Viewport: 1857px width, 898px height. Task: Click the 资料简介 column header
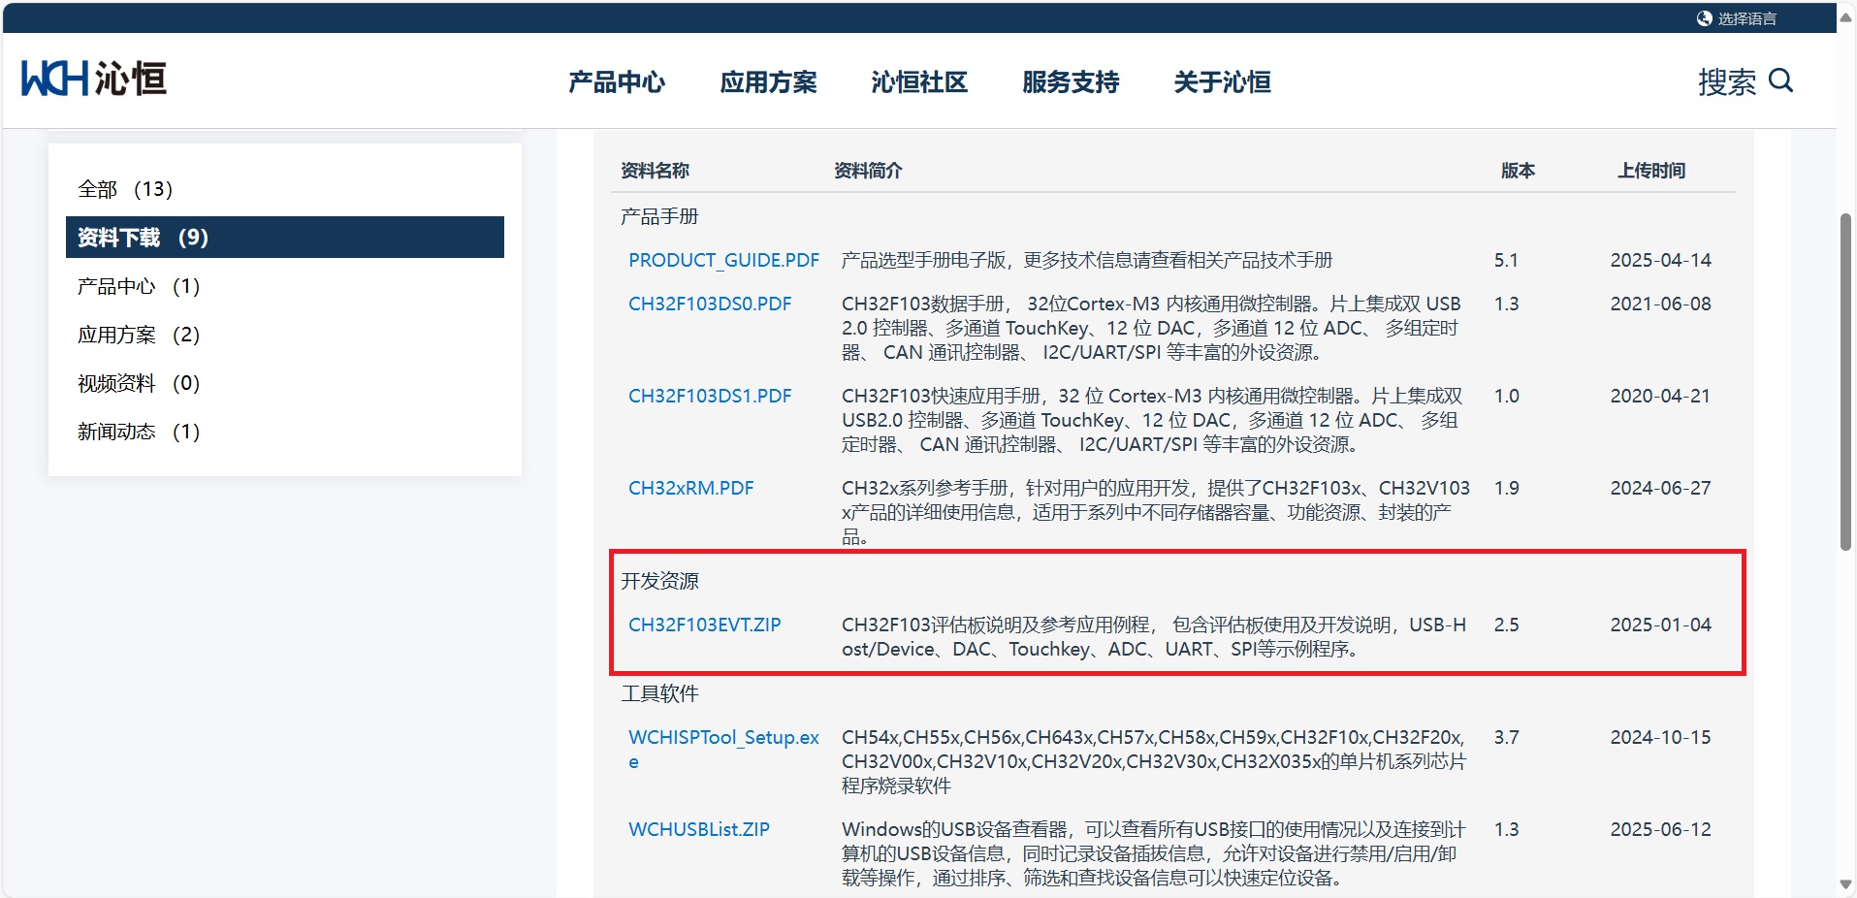pos(868,171)
